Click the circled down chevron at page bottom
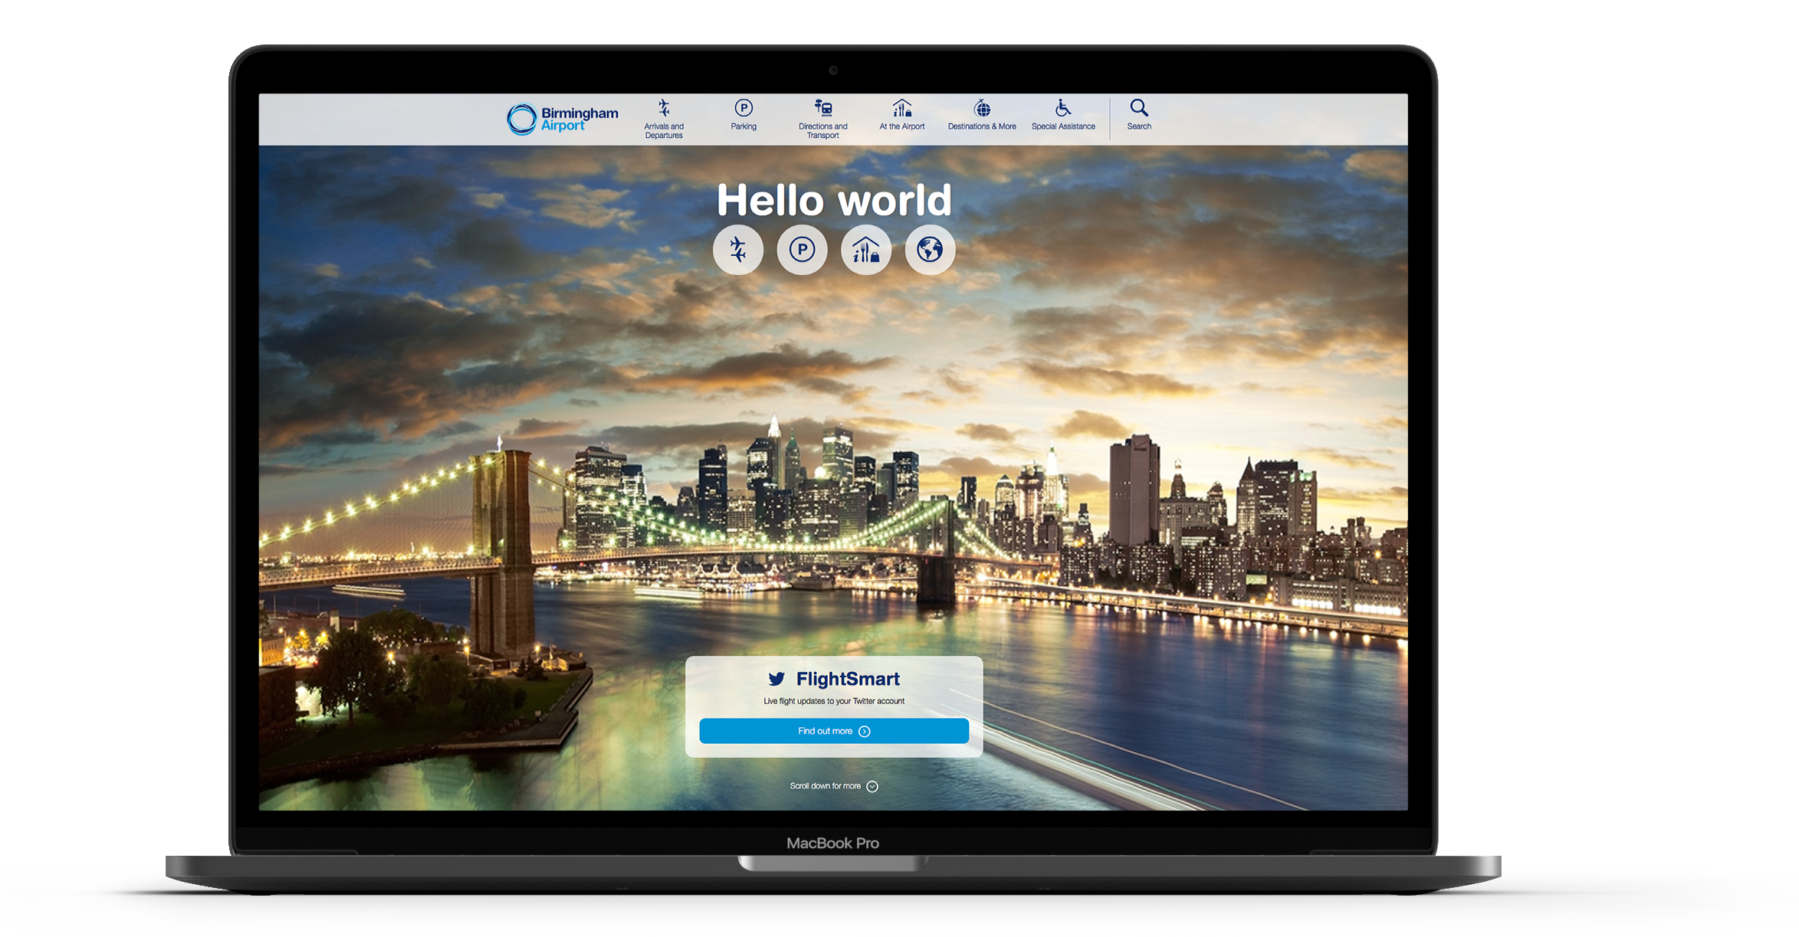The image size is (1799, 937). (x=872, y=787)
